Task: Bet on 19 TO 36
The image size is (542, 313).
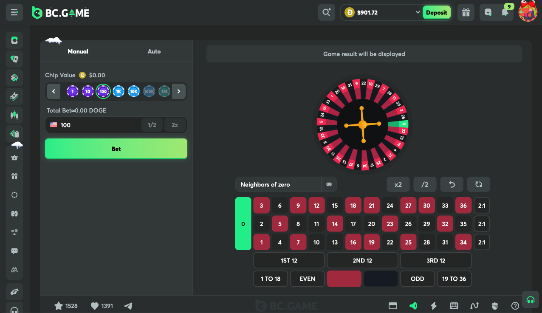Action: coord(454,279)
